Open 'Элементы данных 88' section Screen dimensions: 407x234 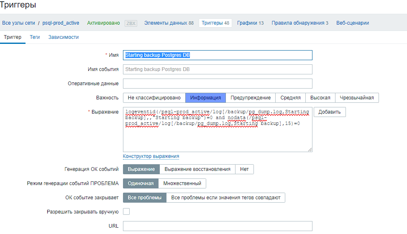pyautogui.click(x=169, y=23)
